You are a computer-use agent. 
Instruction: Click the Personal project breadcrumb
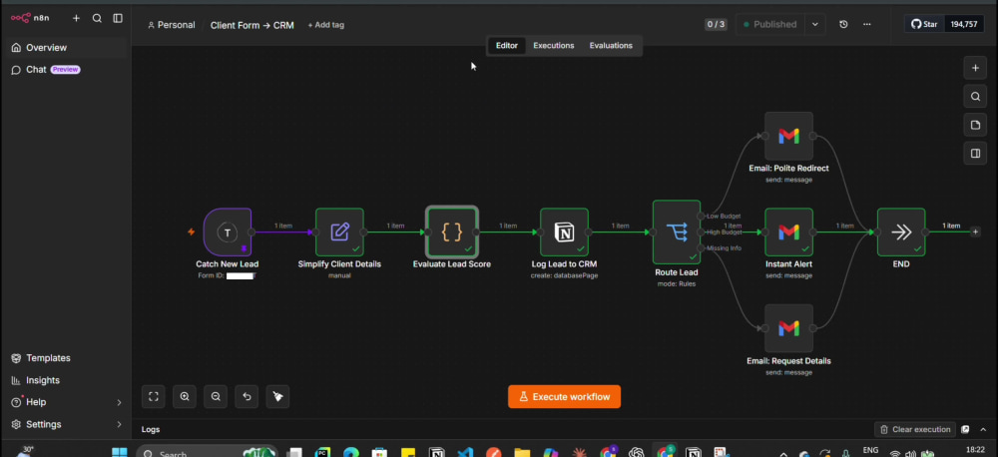(172, 25)
